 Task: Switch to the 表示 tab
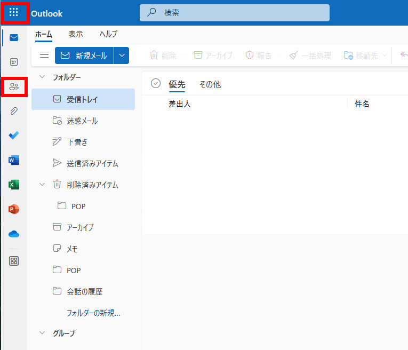click(76, 34)
